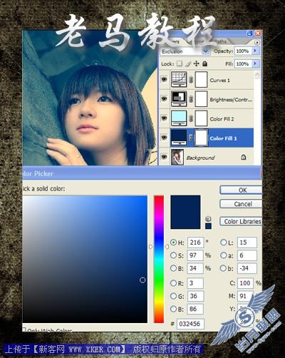This screenshot has height=358, width=285.
Task: Click the Color Fill 1 layer mask link icon
Action: (x=190, y=138)
